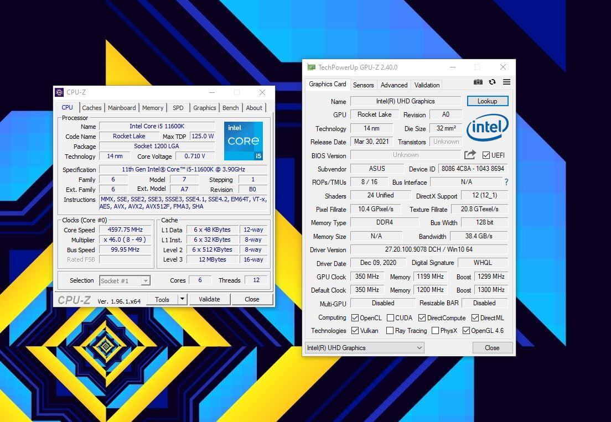Open the Tools dropdown arrow in CPU-Z
Screen dimensions: 611x422
[182, 299]
